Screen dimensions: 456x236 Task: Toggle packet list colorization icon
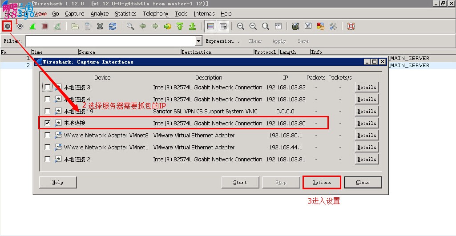click(210, 27)
